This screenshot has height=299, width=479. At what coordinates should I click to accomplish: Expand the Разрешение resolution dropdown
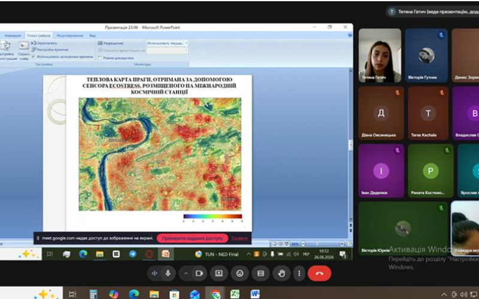167,43
